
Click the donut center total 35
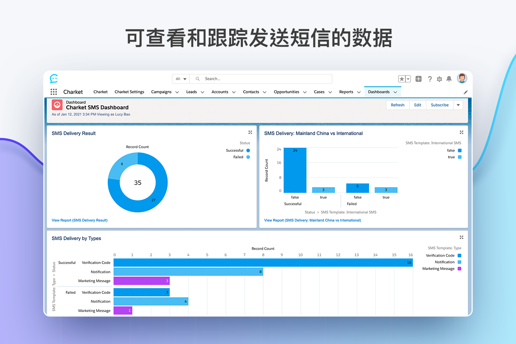[x=138, y=183]
